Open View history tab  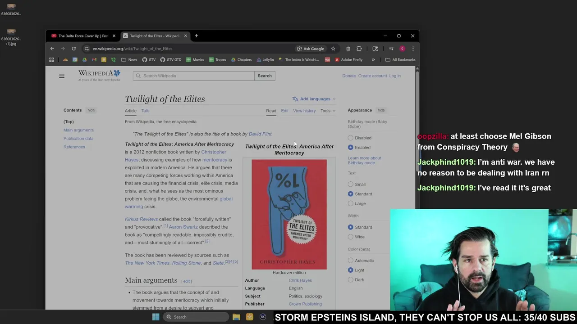click(304, 111)
